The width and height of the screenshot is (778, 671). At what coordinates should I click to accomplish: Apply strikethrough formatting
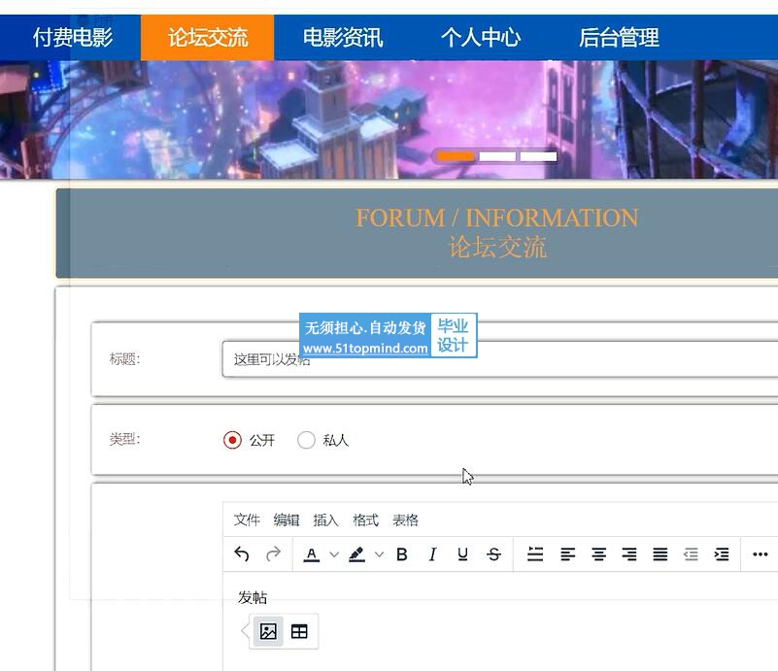pos(493,554)
